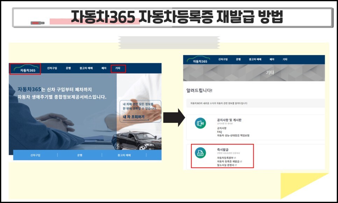
Task: Select 운행 tab in the blue bottom bar
Action: click(x=80, y=155)
